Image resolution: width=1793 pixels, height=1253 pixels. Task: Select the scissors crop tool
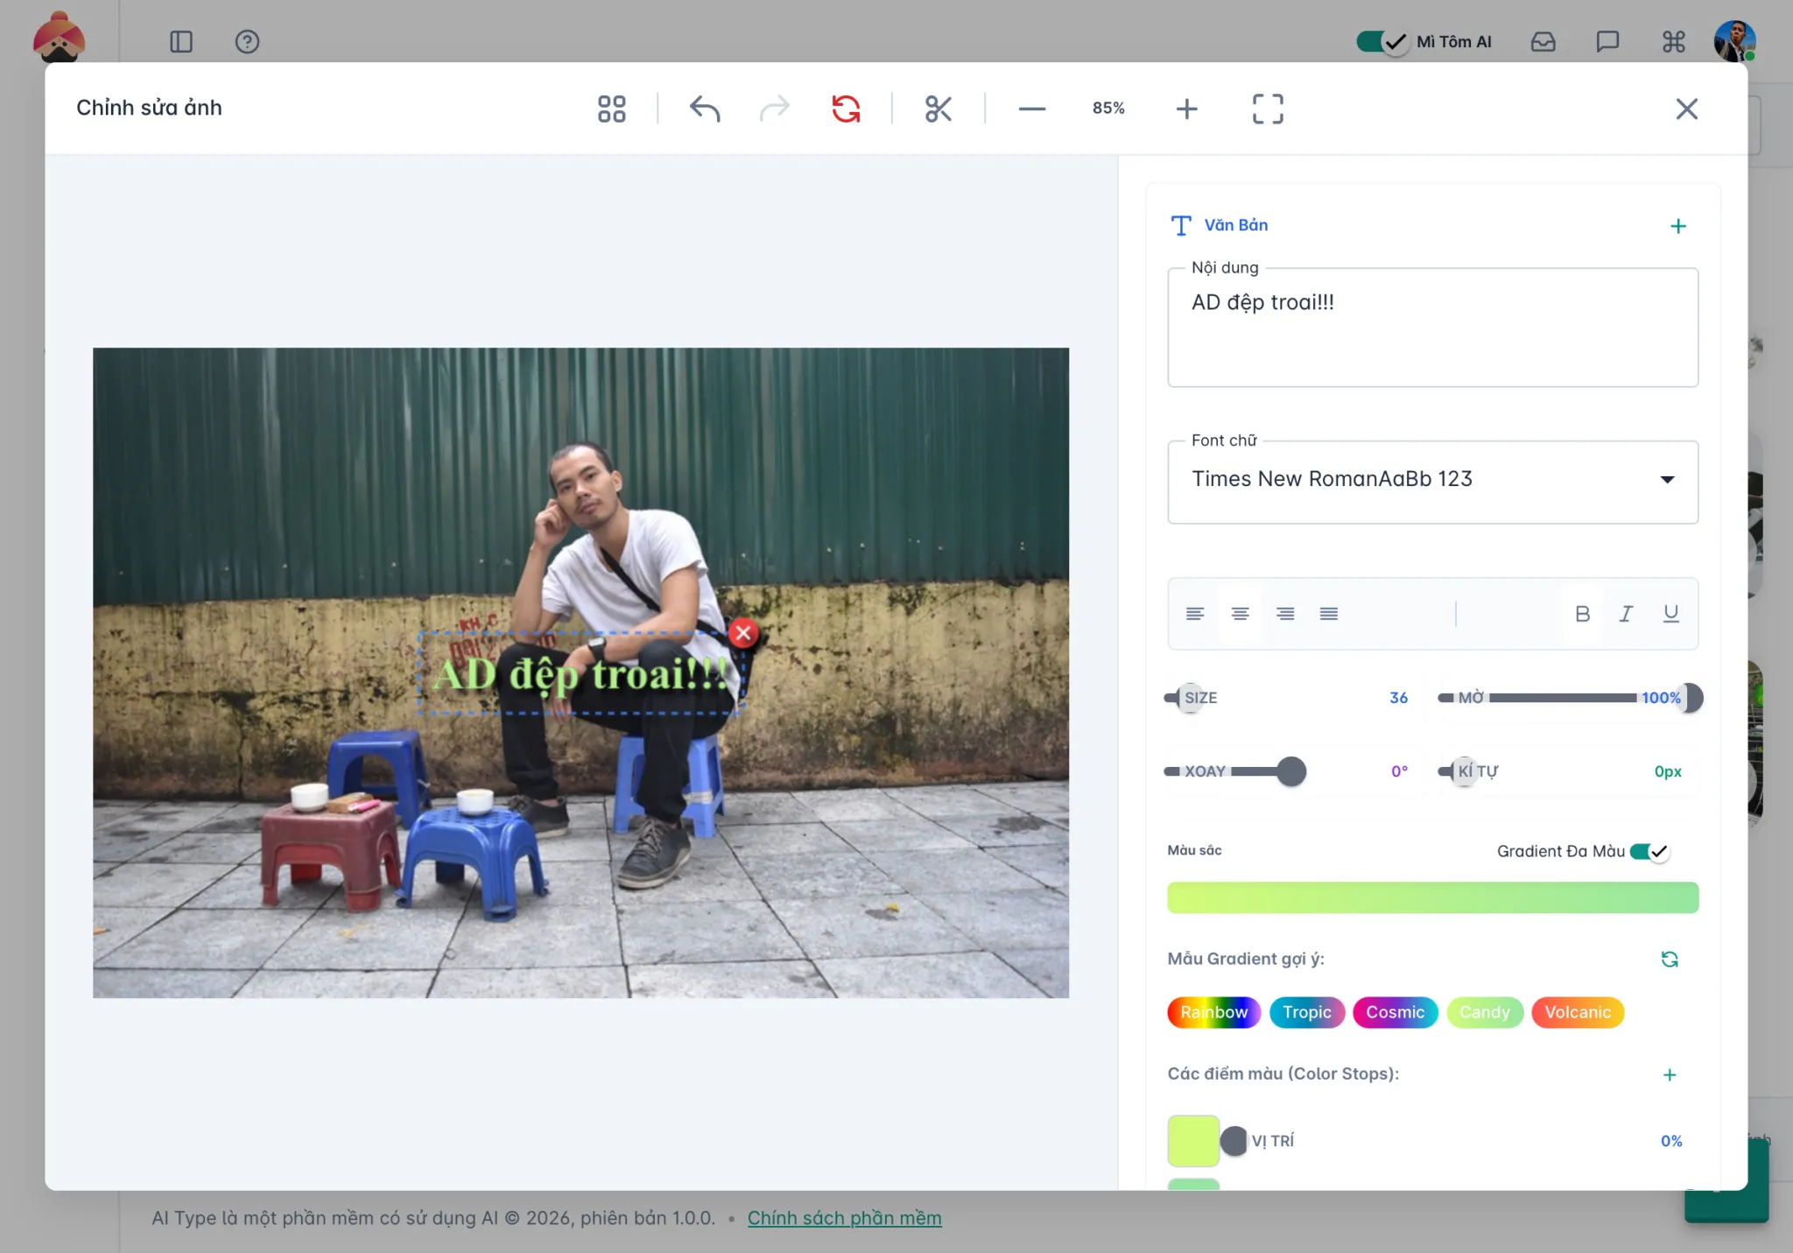938,109
